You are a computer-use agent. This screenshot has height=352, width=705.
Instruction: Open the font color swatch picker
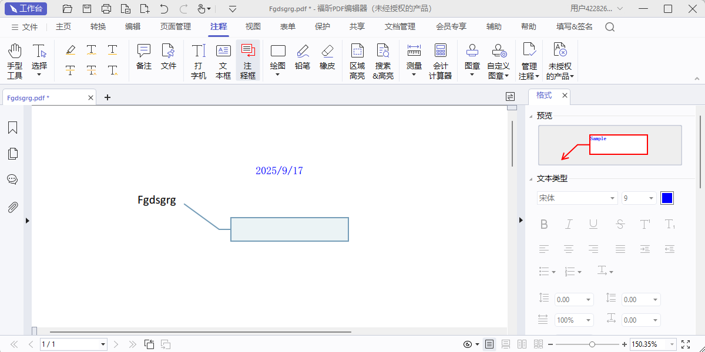pyautogui.click(x=667, y=198)
